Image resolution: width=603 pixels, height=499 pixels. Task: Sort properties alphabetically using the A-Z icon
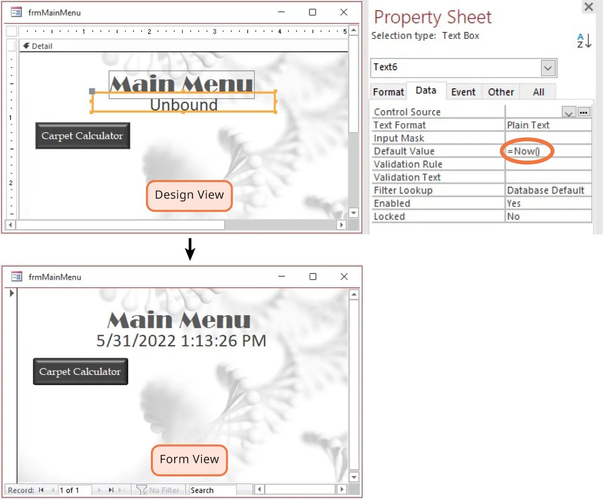point(584,41)
